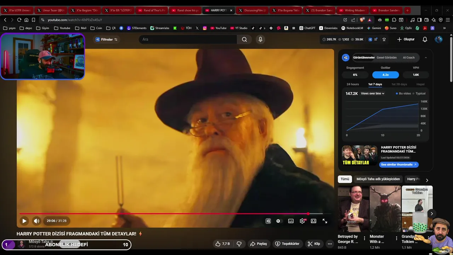453x255 pixels.
Task: Open Brave Shields lion icon
Action: pos(362,20)
